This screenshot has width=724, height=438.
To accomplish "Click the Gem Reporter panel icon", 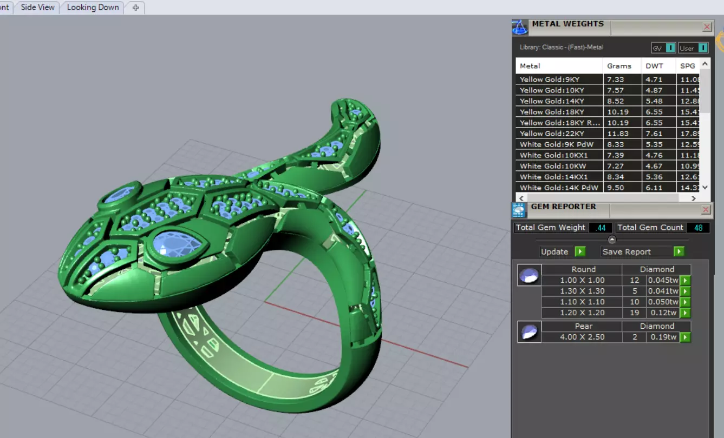I will coord(519,210).
